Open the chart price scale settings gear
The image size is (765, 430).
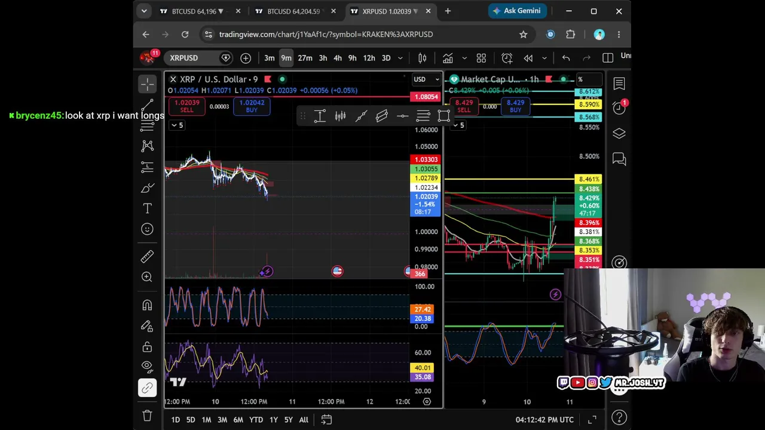[427, 402]
